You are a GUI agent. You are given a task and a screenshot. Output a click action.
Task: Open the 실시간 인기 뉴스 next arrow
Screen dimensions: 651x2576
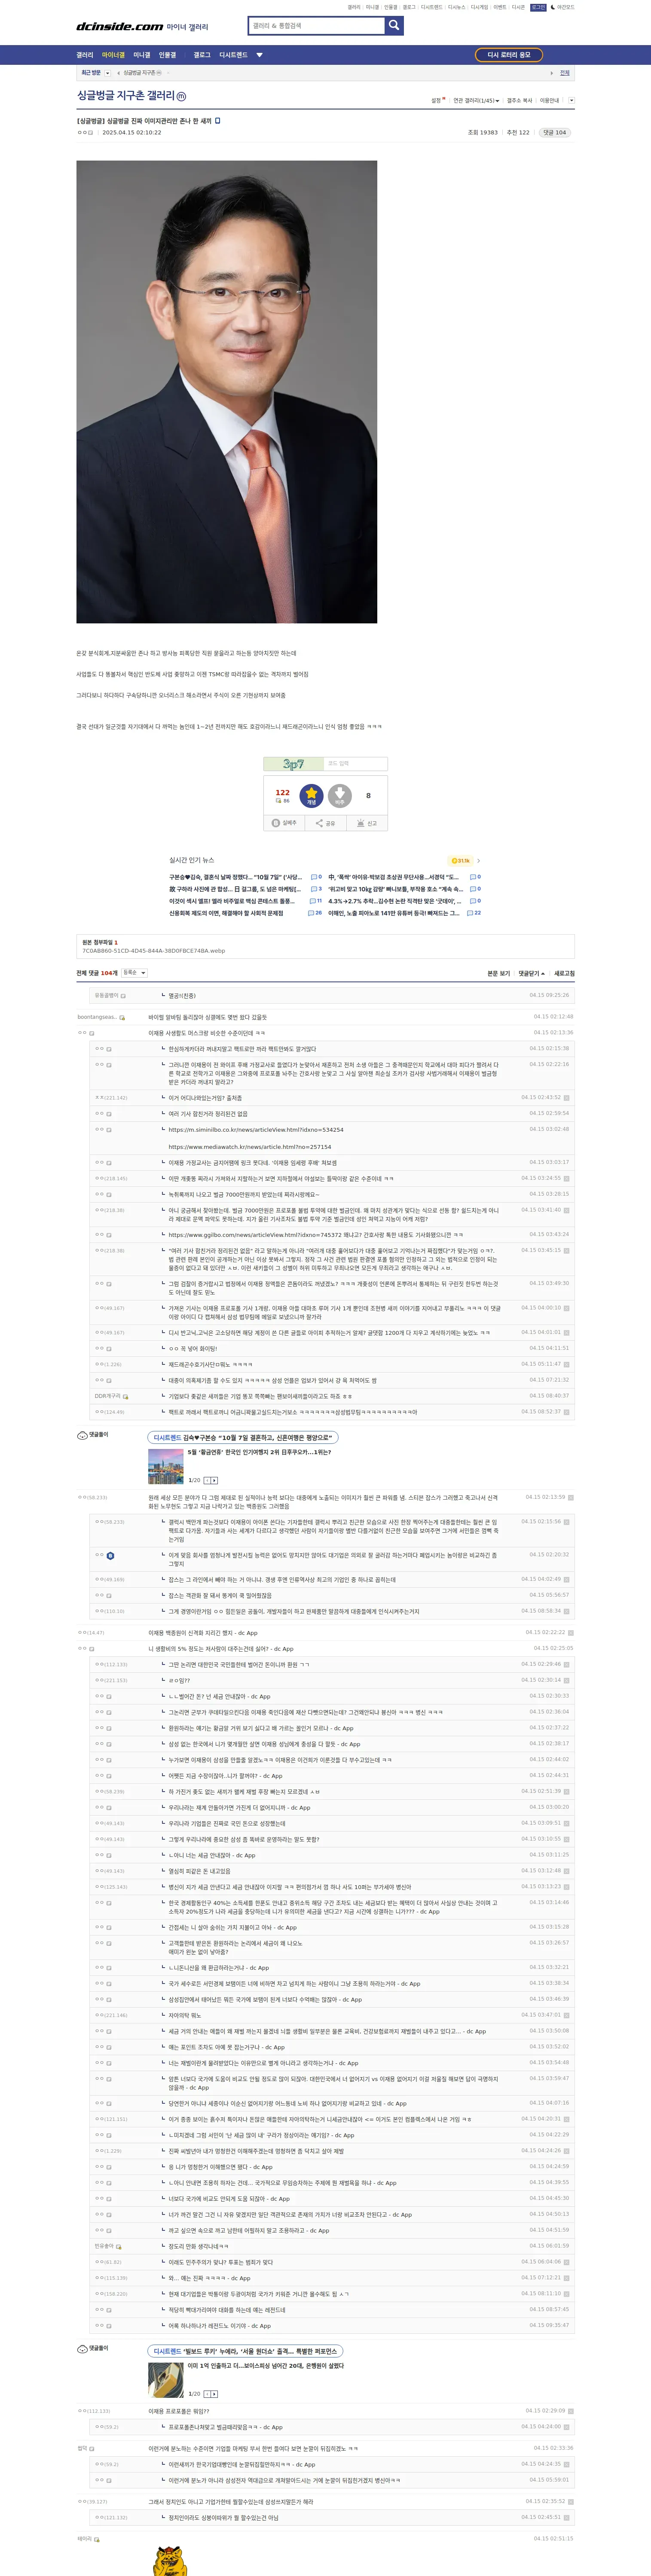pos(479,860)
